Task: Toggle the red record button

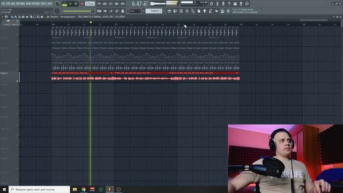Action: point(82,4)
